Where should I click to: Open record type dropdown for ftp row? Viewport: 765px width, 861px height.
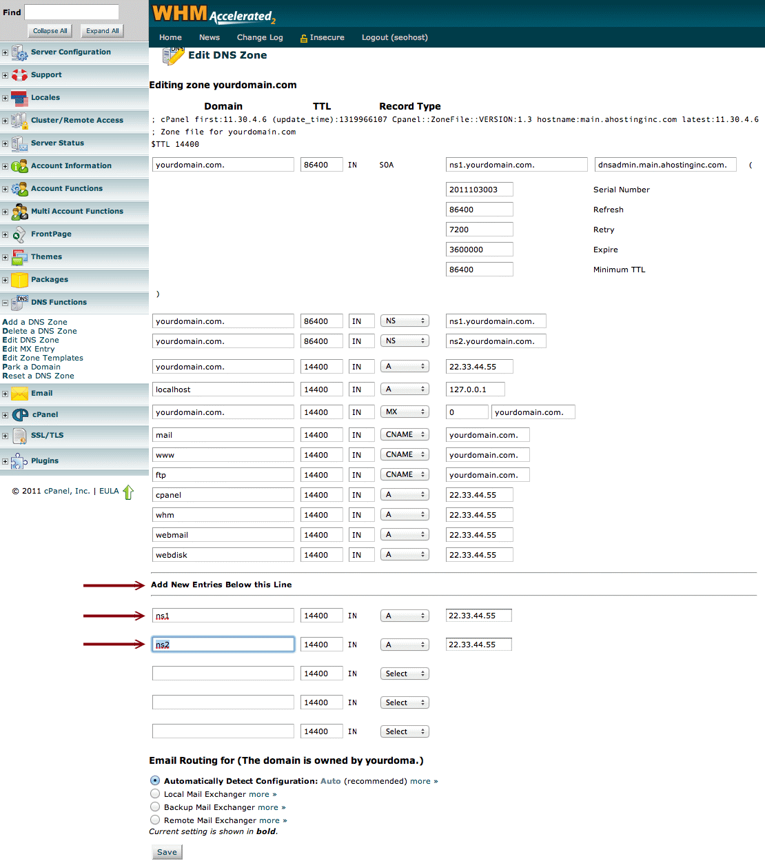(x=405, y=474)
